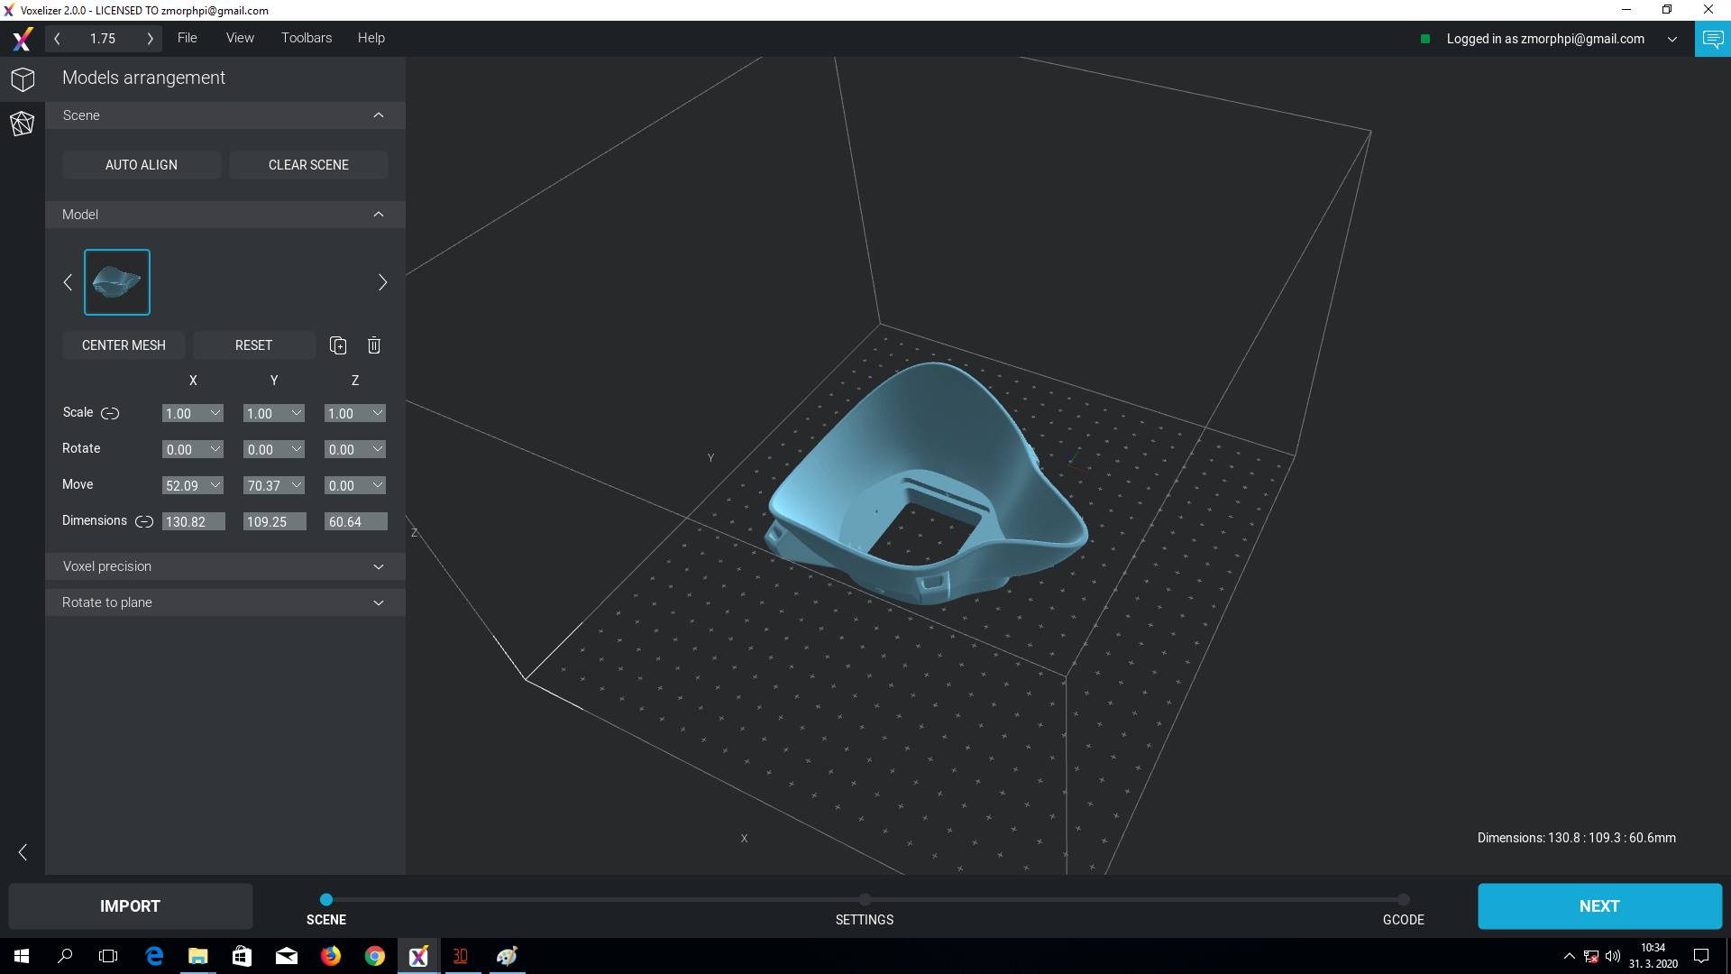Open the File menu
This screenshot has width=1731, height=974.
(187, 38)
